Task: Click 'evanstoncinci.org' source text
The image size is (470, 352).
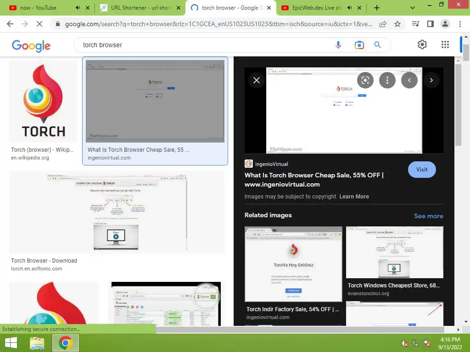Action: pos(369,293)
